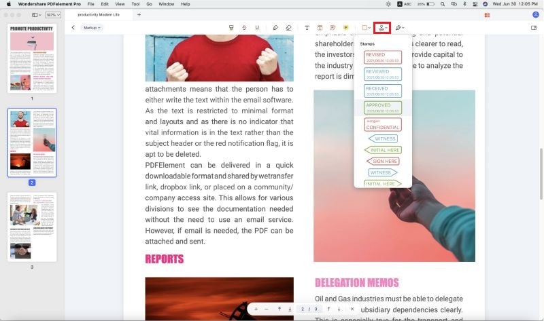Add a new tab with plus

[x=139, y=15]
